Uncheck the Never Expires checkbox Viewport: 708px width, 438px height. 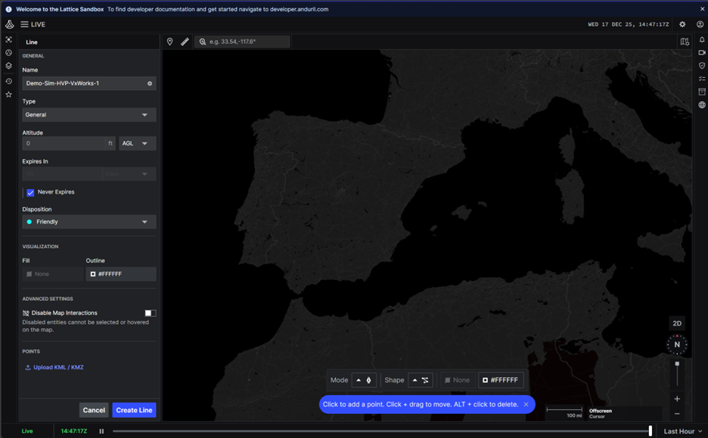[x=30, y=193]
